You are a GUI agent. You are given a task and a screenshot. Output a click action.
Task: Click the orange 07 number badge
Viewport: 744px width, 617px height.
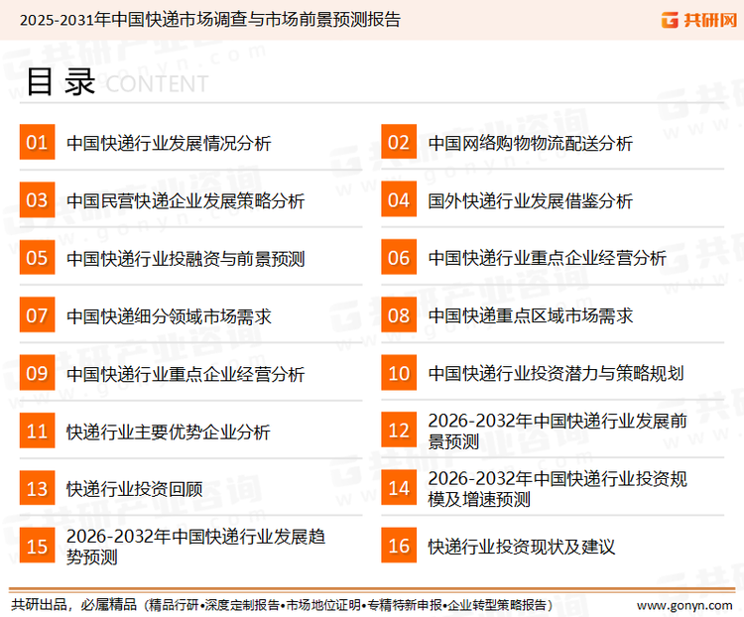click(x=37, y=315)
